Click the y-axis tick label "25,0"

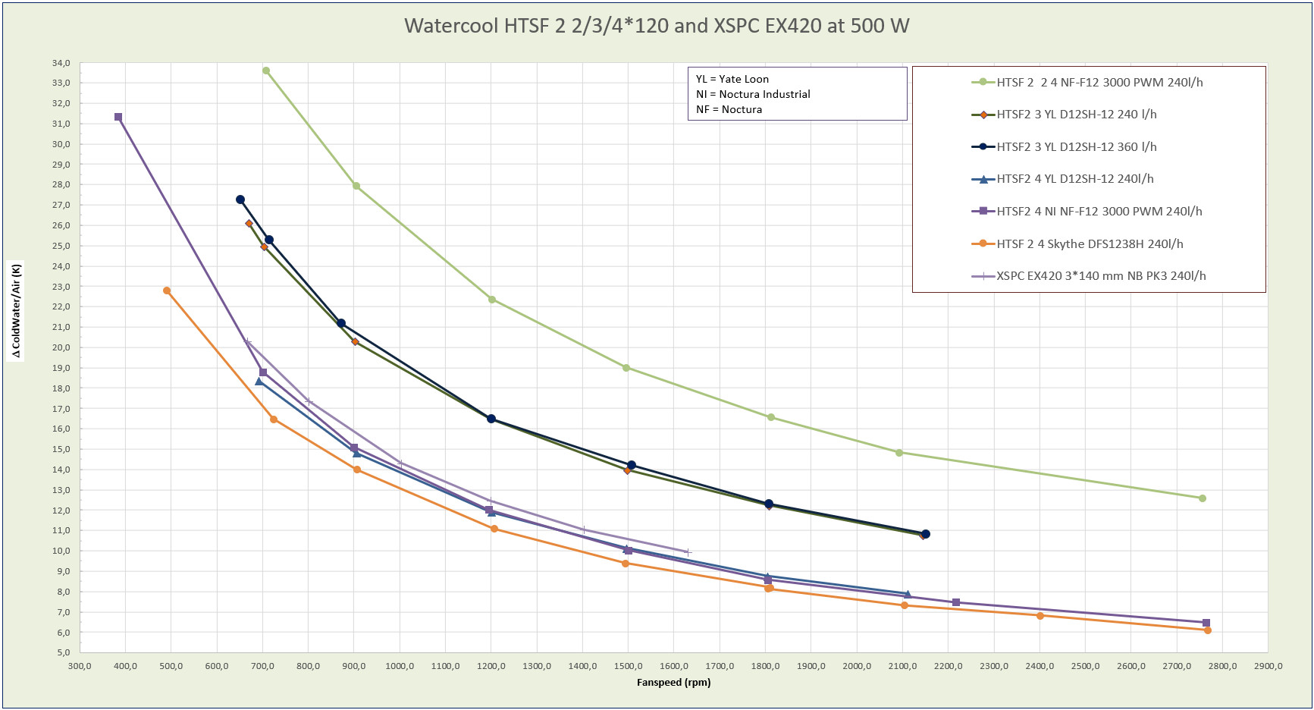click(61, 246)
